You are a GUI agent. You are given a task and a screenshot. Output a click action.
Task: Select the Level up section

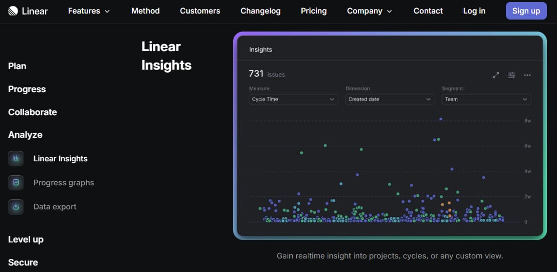pos(26,239)
